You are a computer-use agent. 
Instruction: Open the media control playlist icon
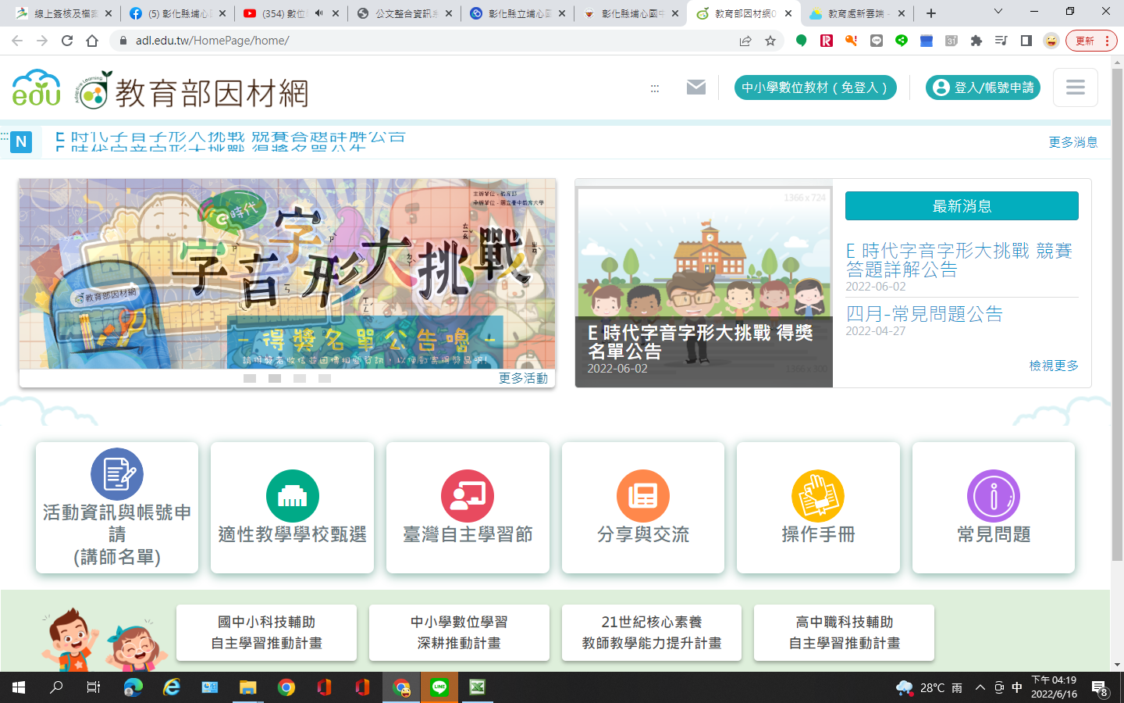(x=1001, y=41)
